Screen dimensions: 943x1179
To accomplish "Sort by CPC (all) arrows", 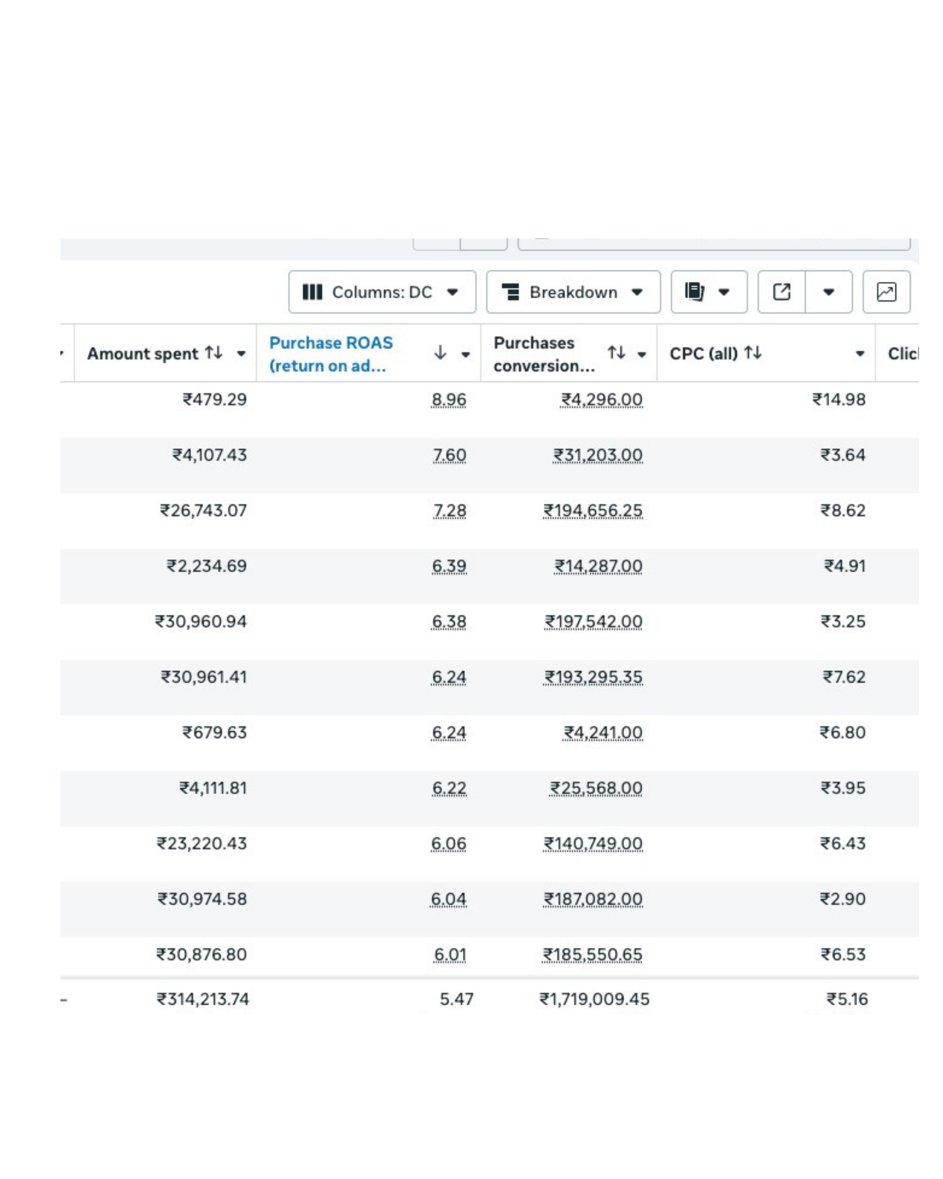I will [x=752, y=353].
